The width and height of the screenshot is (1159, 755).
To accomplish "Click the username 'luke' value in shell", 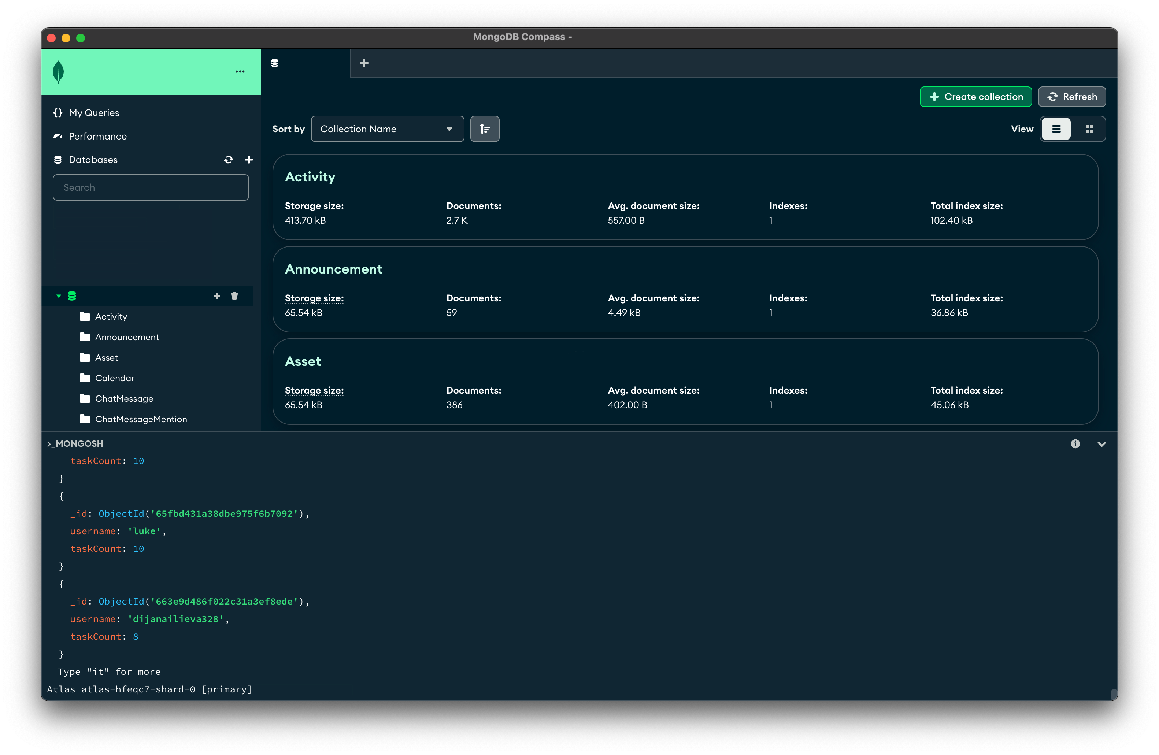I will coord(144,531).
